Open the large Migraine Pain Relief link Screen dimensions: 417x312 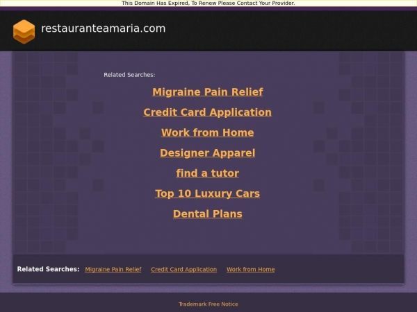pyautogui.click(x=207, y=92)
